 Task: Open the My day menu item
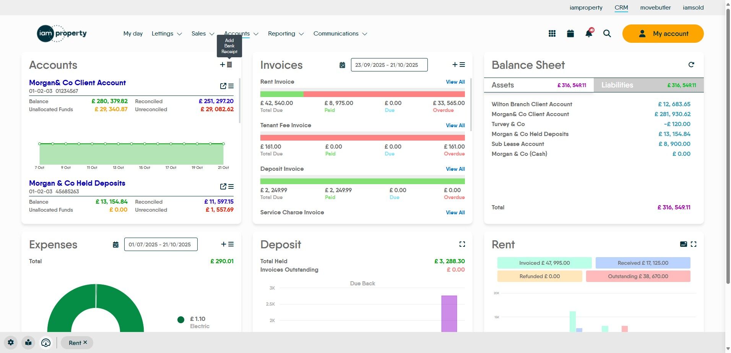point(133,34)
